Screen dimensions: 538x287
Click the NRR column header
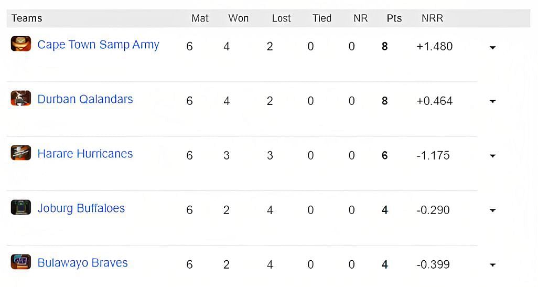click(x=432, y=18)
